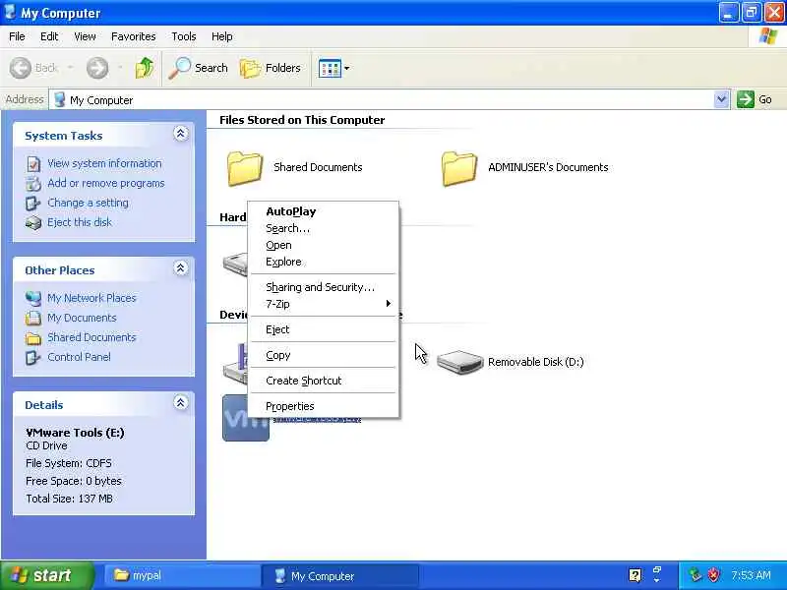Open My Network Places link
787x590 pixels.
tap(91, 298)
